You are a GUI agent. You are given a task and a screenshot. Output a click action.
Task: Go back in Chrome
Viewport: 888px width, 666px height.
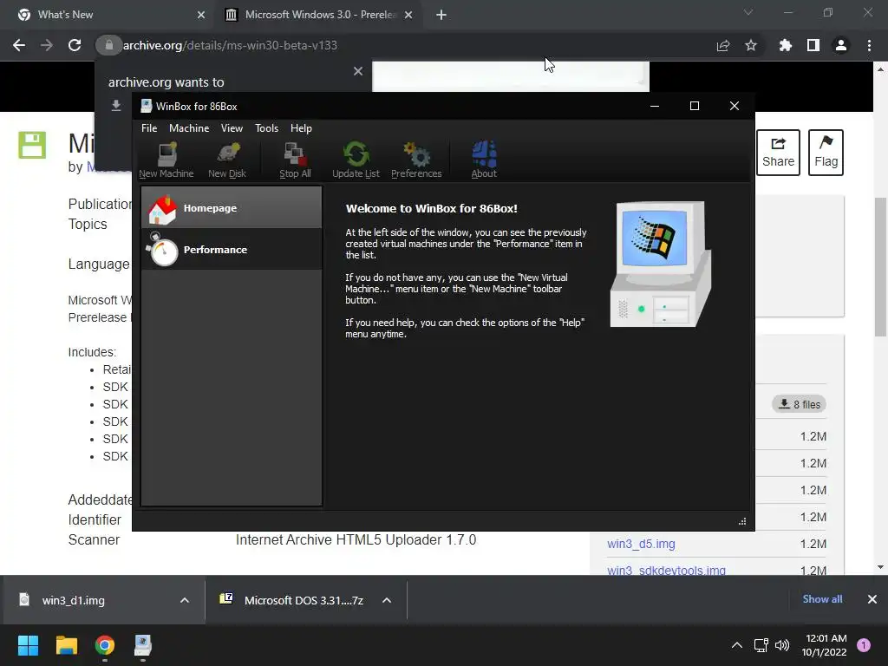point(19,45)
